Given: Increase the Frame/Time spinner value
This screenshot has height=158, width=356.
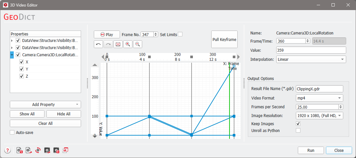Looking at the screenshot, I should tap(308, 40).
